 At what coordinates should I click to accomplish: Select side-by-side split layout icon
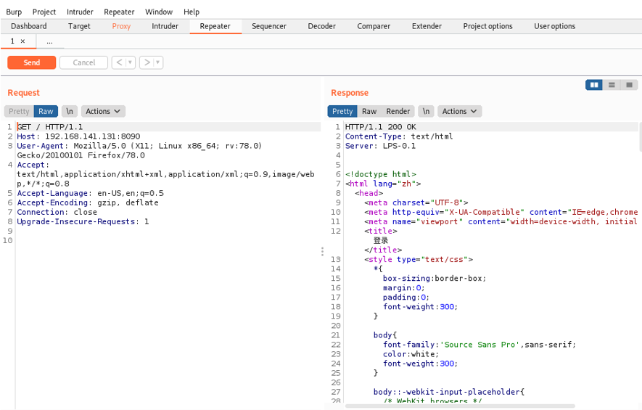(x=593, y=85)
